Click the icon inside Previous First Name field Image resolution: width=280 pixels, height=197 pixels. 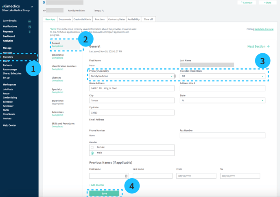[x=126, y=176]
